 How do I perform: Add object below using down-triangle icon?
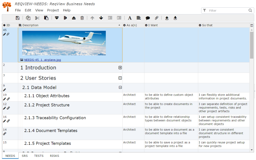57,18
